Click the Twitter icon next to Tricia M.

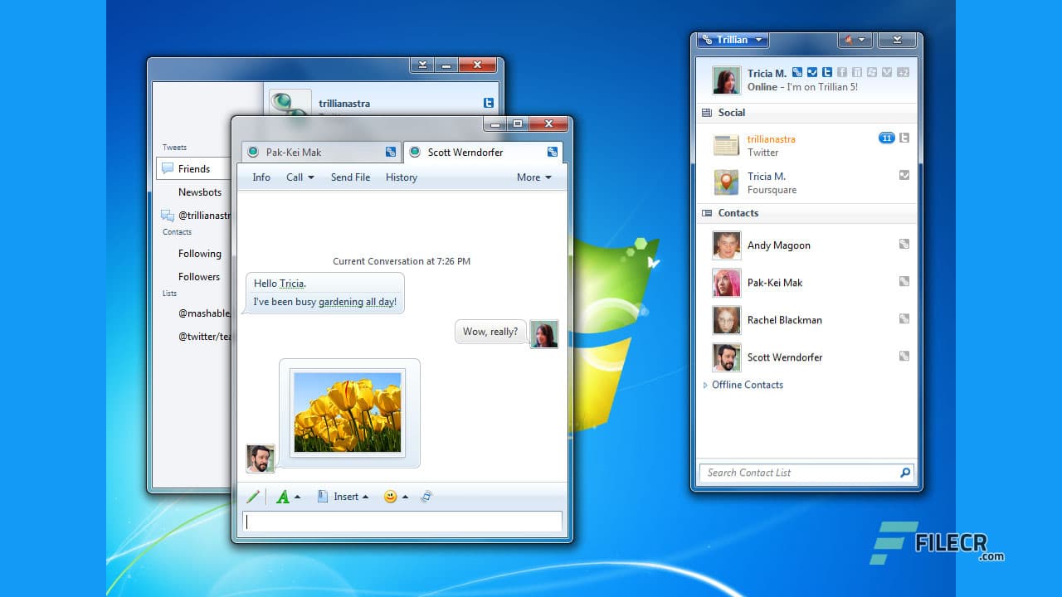[x=827, y=73]
